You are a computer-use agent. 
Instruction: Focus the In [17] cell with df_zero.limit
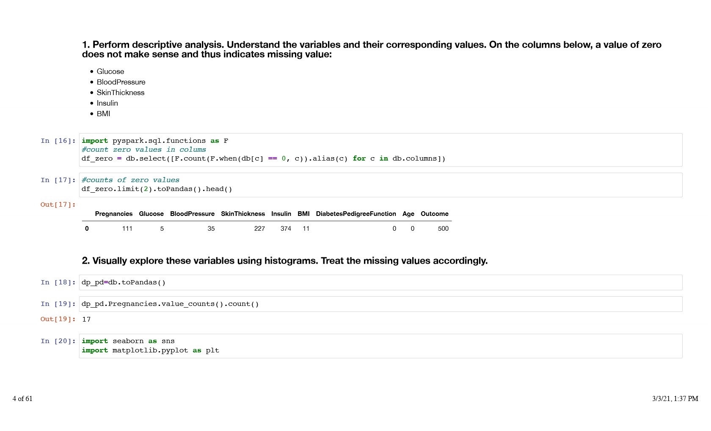point(380,185)
